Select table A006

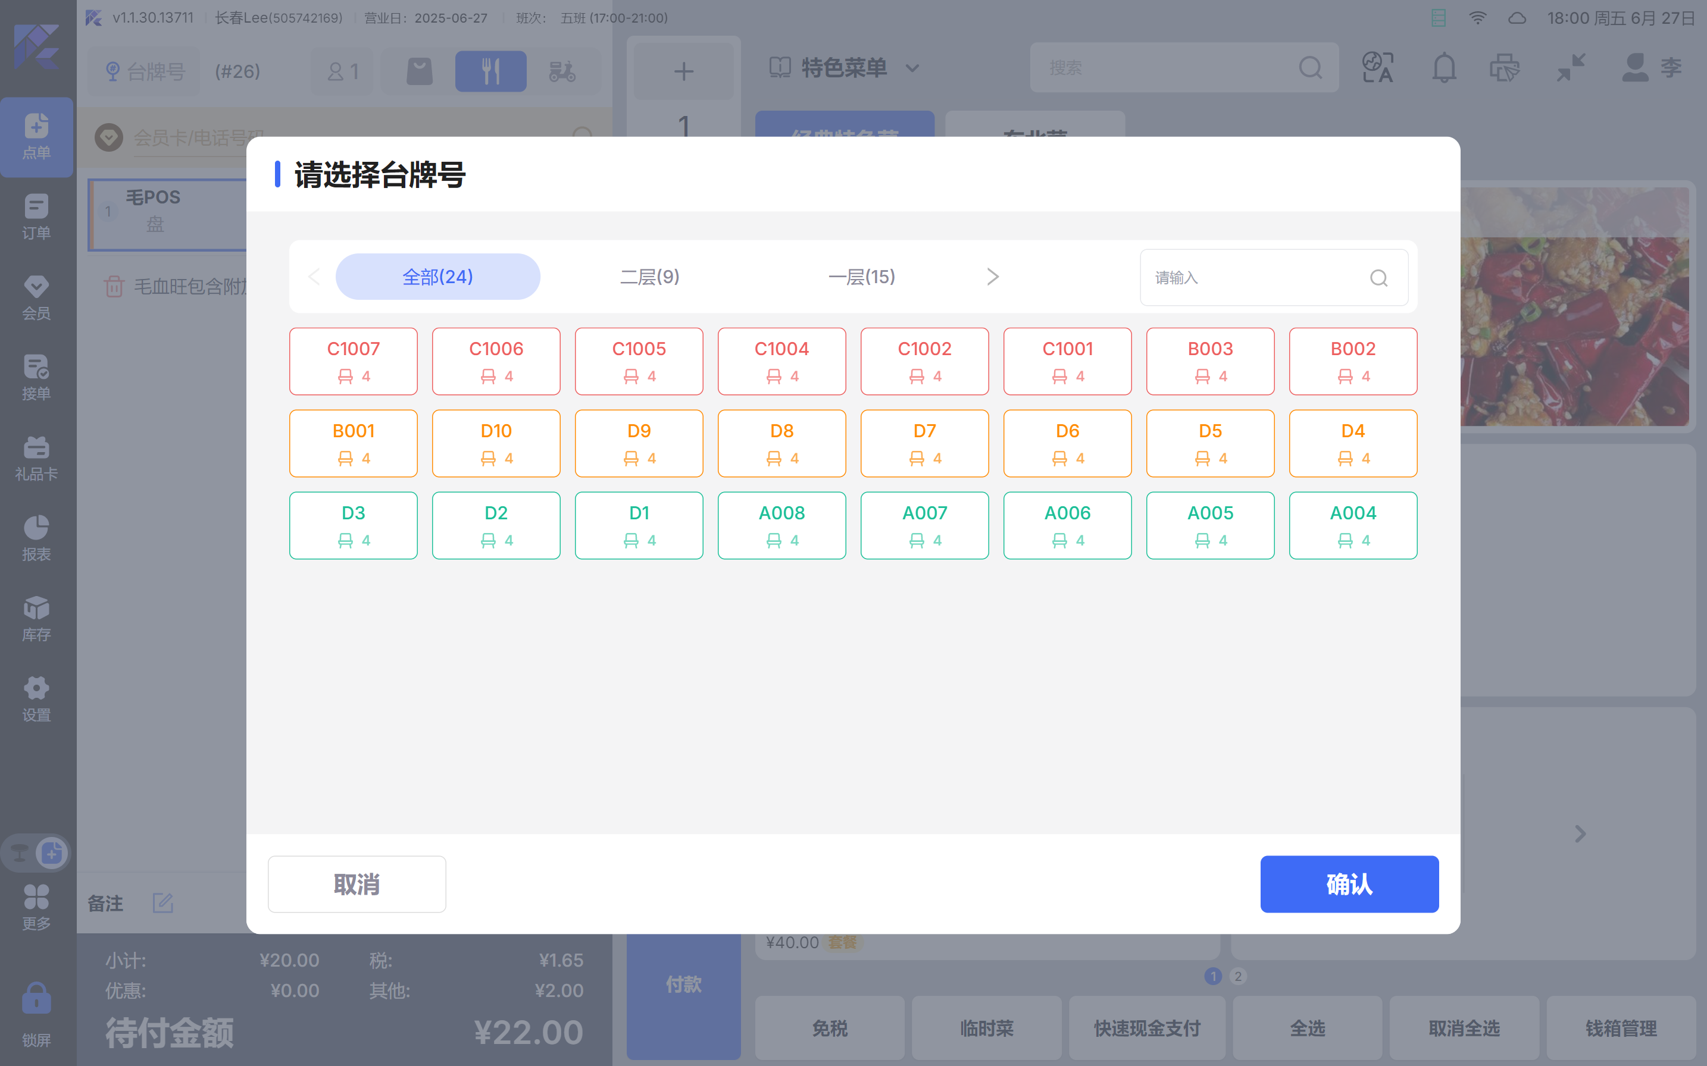(x=1067, y=525)
